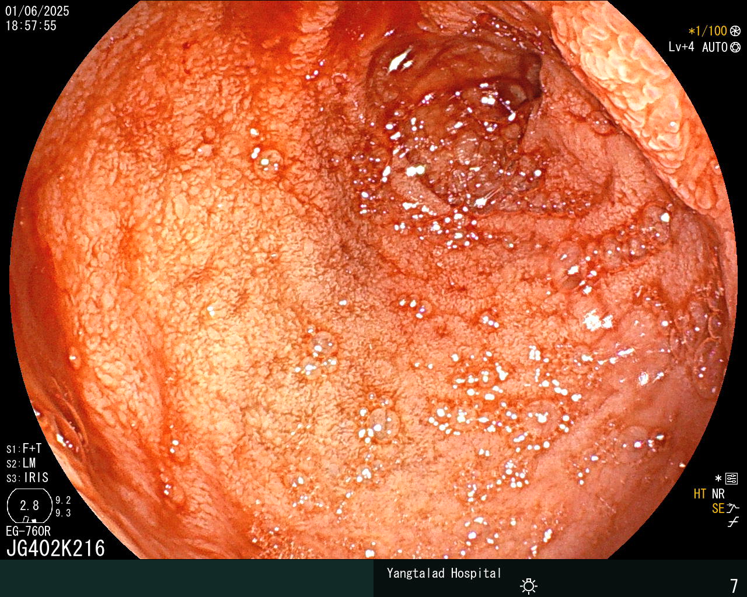747x597 pixels.
Task: Click the scope model "EG-760R"
Action: point(28,531)
